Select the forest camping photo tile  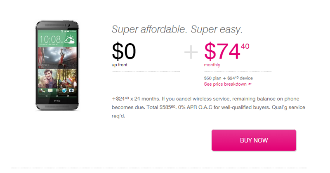pyautogui.click(x=67, y=79)
